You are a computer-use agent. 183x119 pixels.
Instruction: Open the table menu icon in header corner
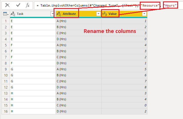coord(6,14)
